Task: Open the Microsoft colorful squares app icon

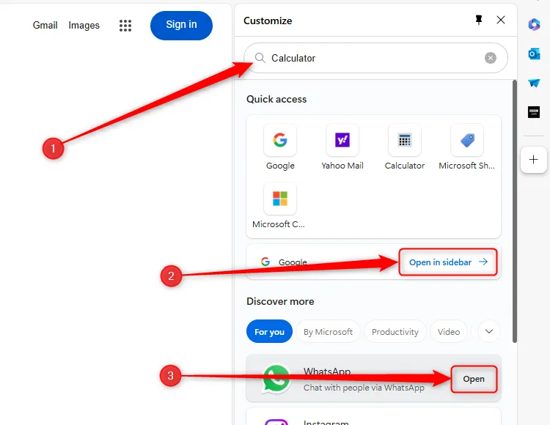Action: click(280, 199)
